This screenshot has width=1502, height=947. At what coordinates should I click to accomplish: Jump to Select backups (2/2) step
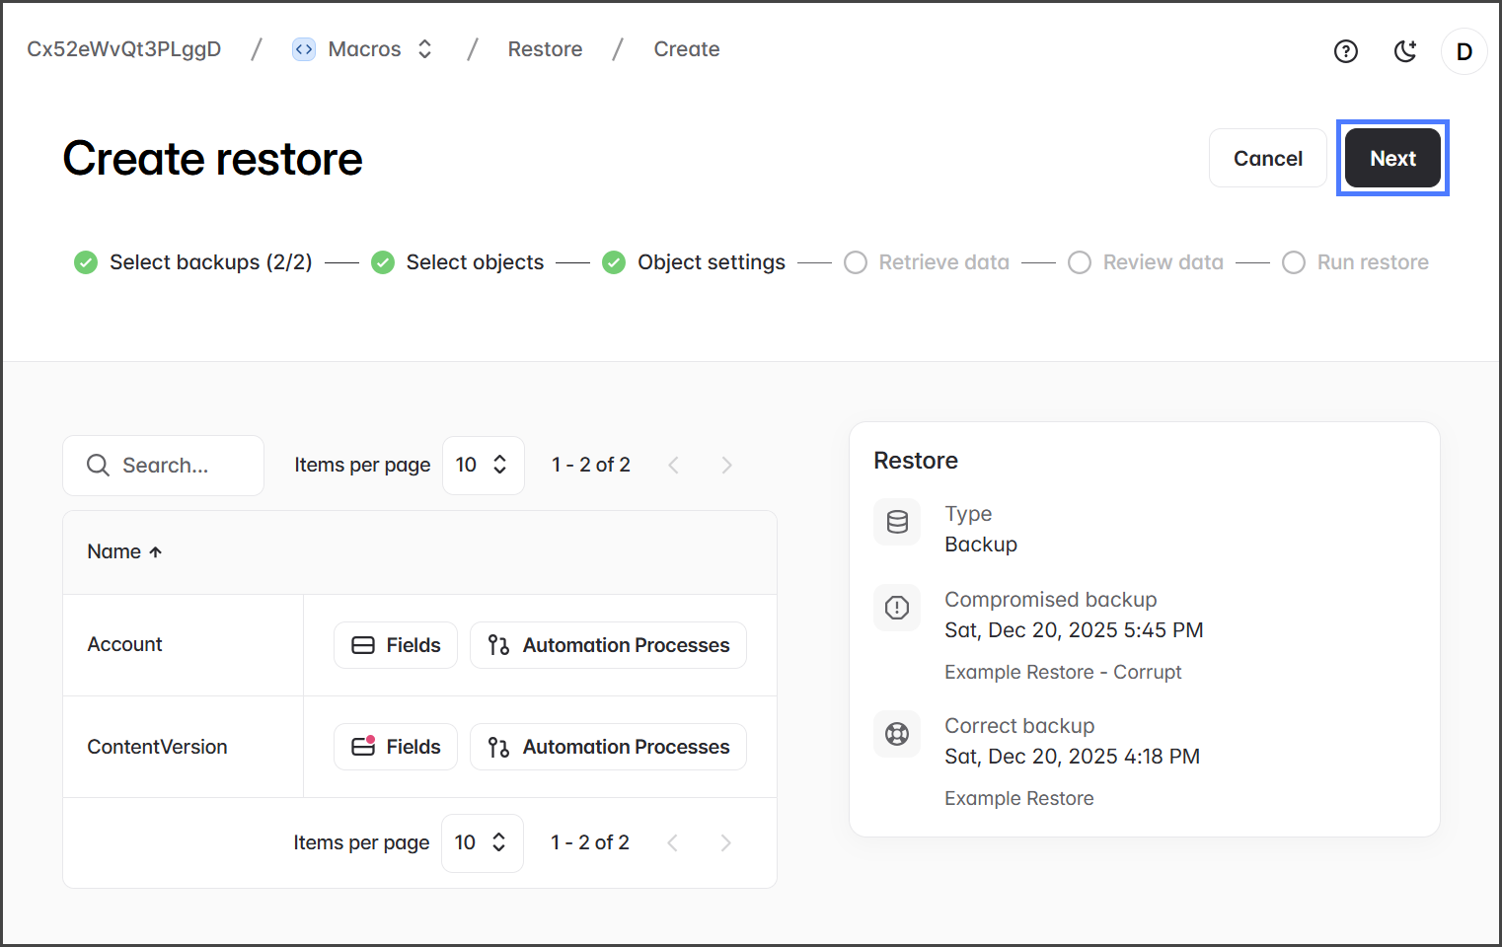point(210,262)
